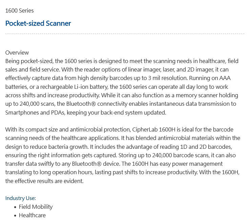Screen dimensions: 249x223
Task: Click the "1600 Series" label at top
Action: pos(19,11)
